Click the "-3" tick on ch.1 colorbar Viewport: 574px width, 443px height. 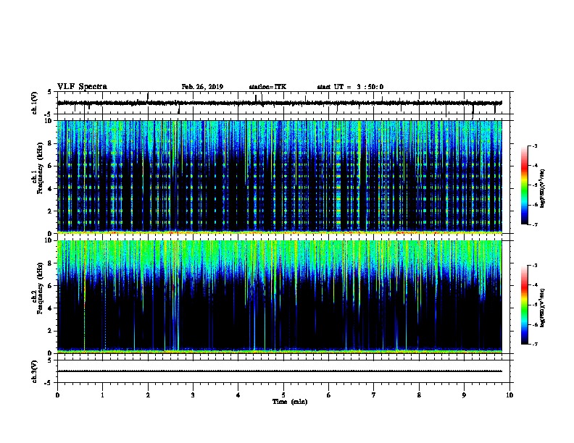(x=535, y=145)
